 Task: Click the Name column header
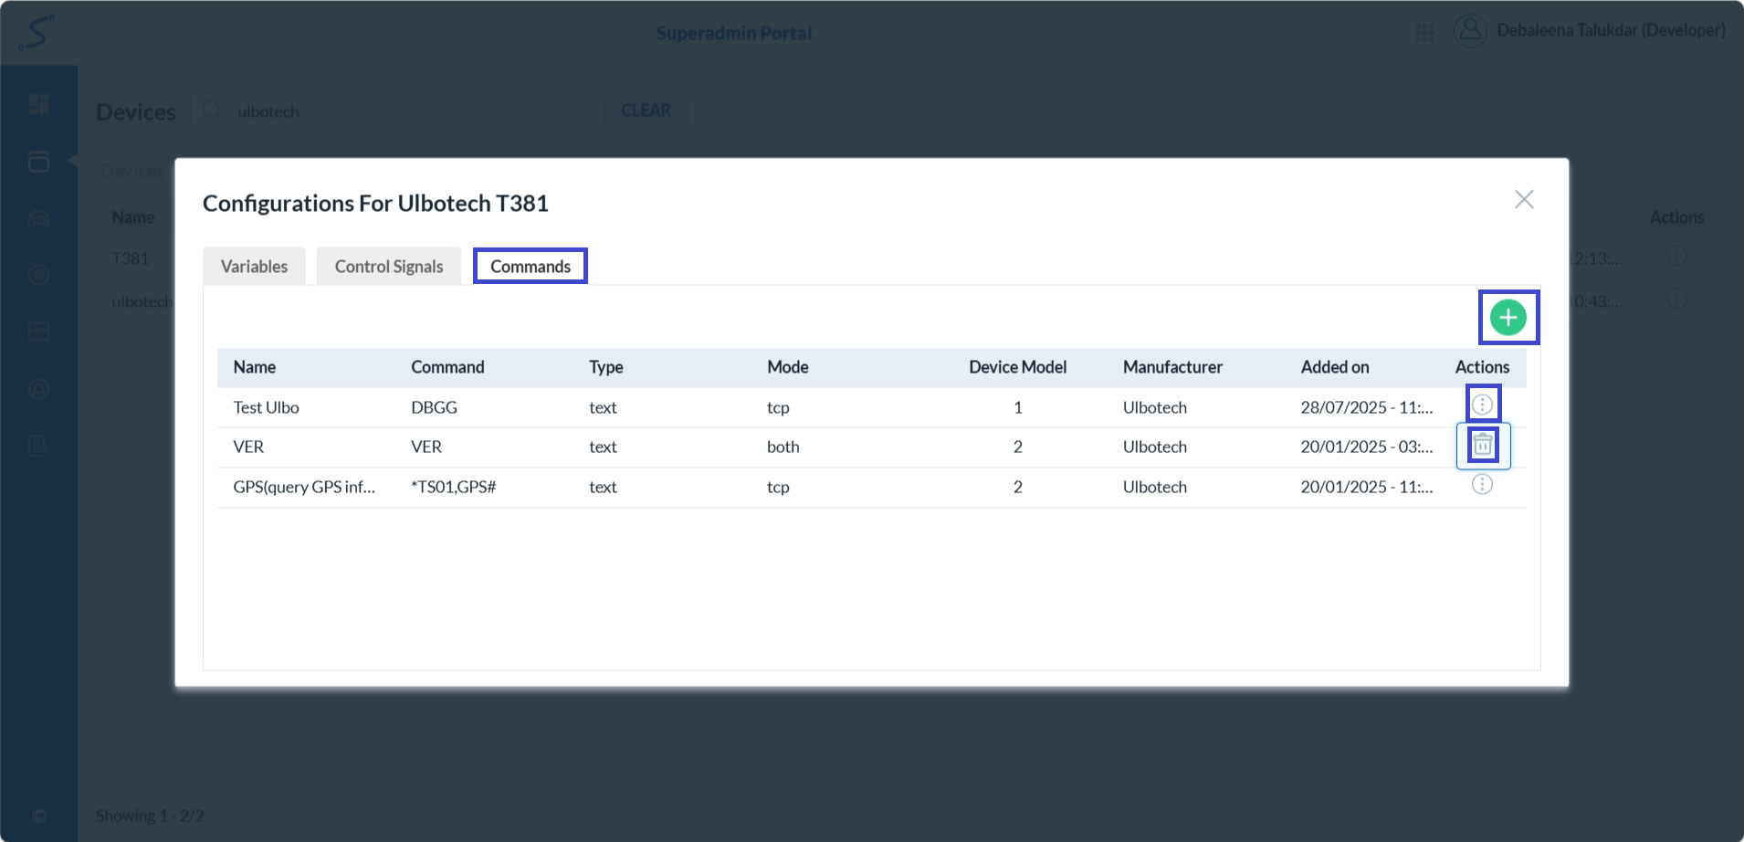click(x=254, y=367)
